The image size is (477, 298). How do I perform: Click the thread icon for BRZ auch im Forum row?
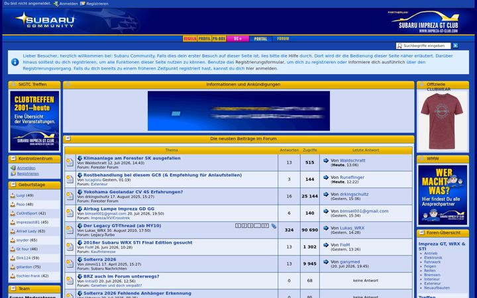[70, 281]
